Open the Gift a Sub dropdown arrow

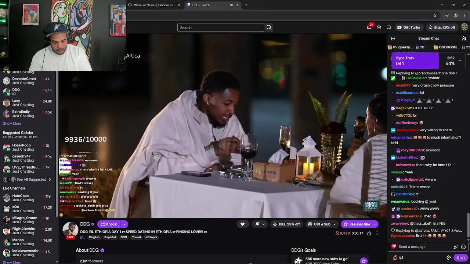tap(335, 224)
